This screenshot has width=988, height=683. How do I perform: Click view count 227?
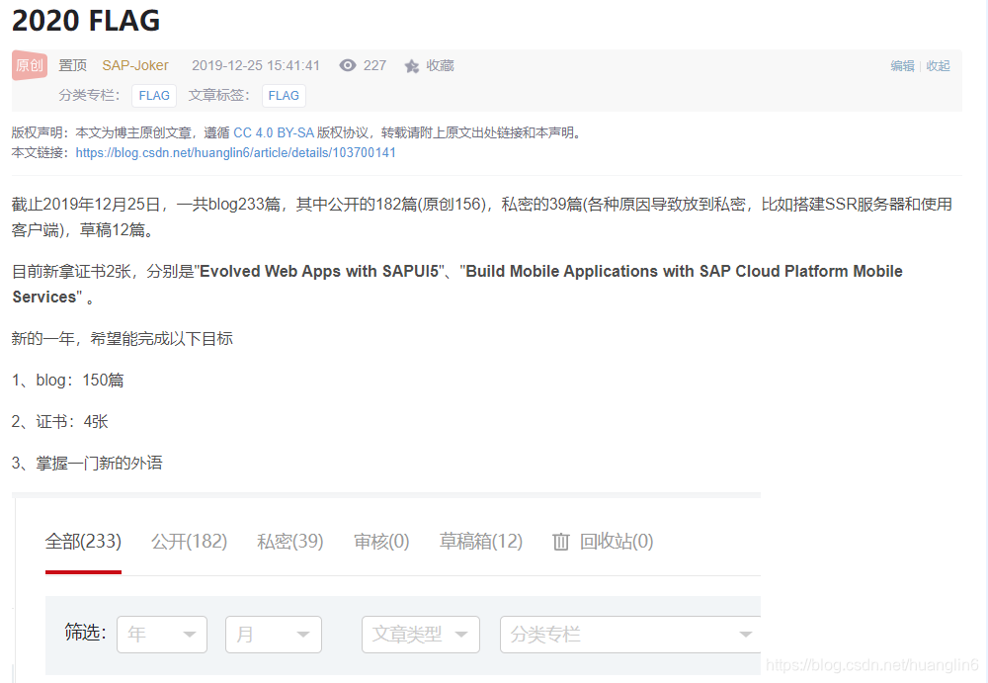coord(374,65)
